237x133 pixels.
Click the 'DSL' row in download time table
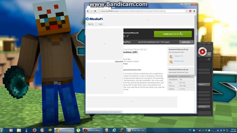[181, 83]
